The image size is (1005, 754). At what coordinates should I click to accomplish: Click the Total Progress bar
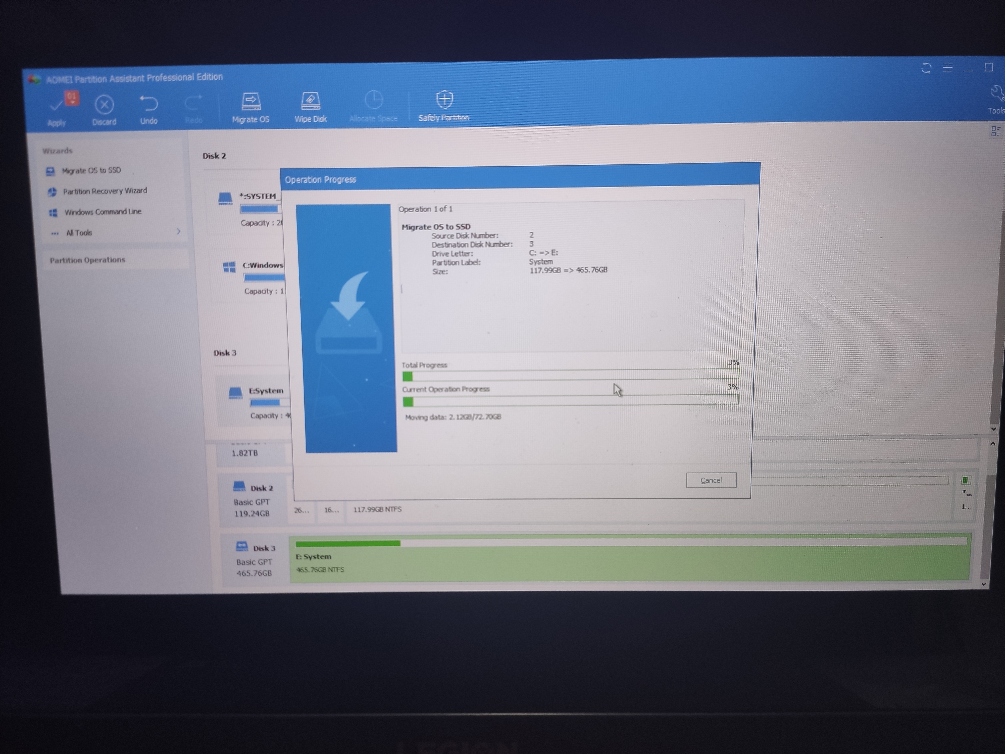[x=570, y=375]
